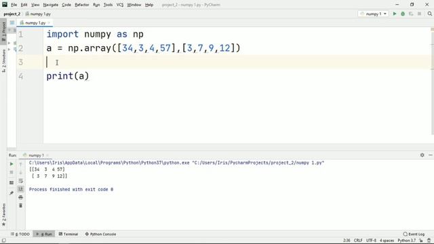Click line number 2 in the gutter
434x244 pixels.
click(x=21, y=48)
